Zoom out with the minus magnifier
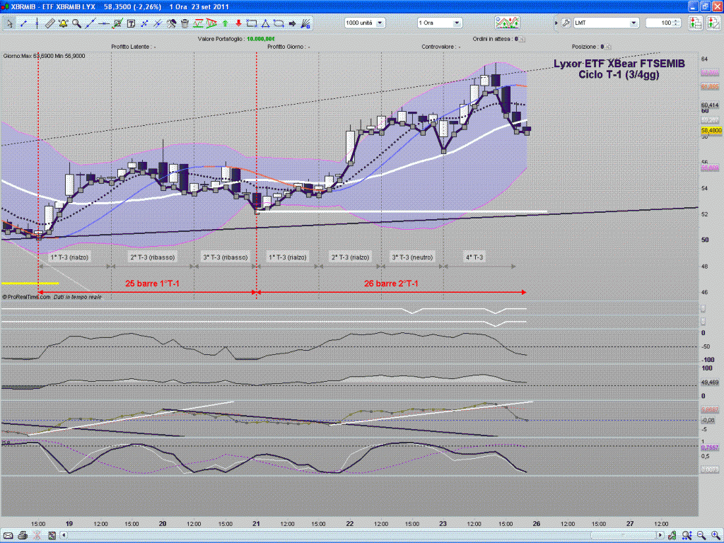 click(x=701, y=536)
